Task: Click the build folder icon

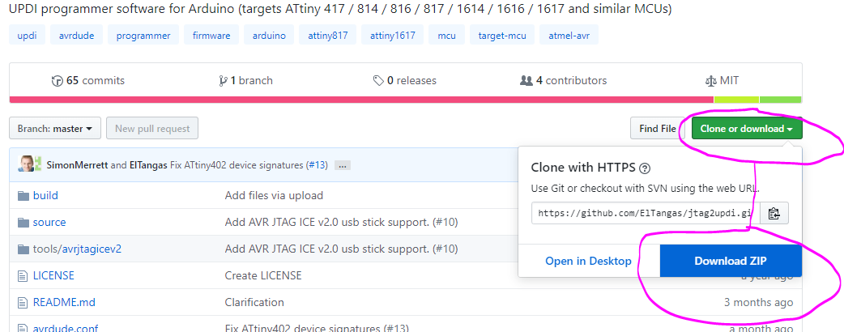Action: (23, 195)
